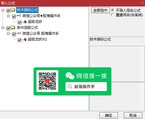Click the group icon beside 微信公众号 股海操作手
The width and height of the screenshot is (145, 119).
pyautogui.click(x=19, y=33)
